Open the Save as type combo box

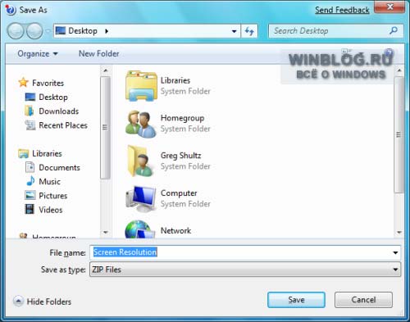[x=245, y=270]
